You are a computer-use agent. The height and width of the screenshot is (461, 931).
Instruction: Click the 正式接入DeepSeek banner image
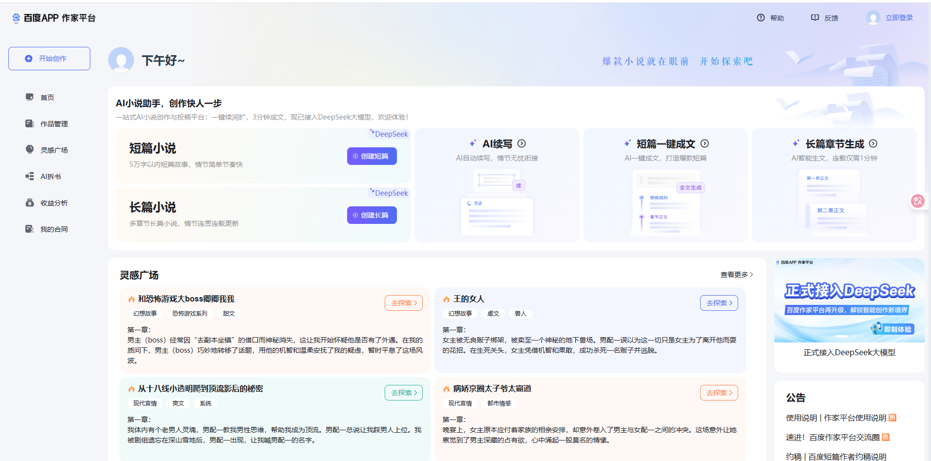[849, 300]
